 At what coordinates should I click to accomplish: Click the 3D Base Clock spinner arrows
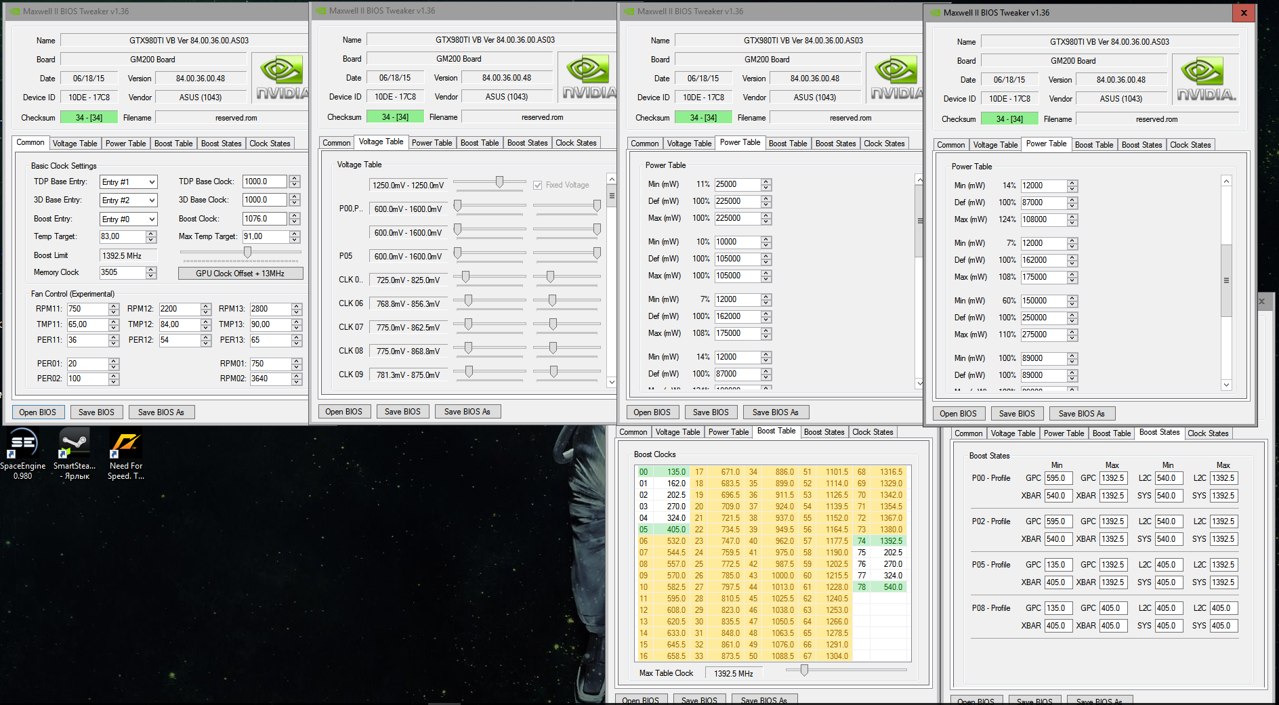(295, 200)
